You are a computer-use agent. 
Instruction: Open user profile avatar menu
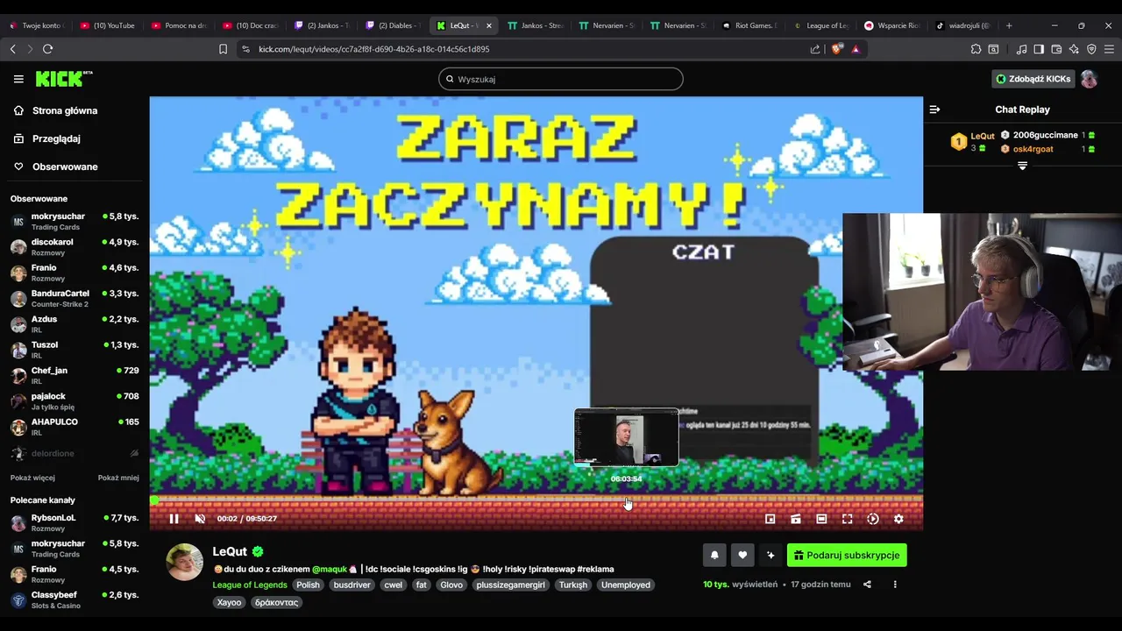(x=1090, y=79)
